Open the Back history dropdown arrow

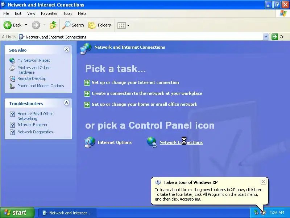click(26, 25)
